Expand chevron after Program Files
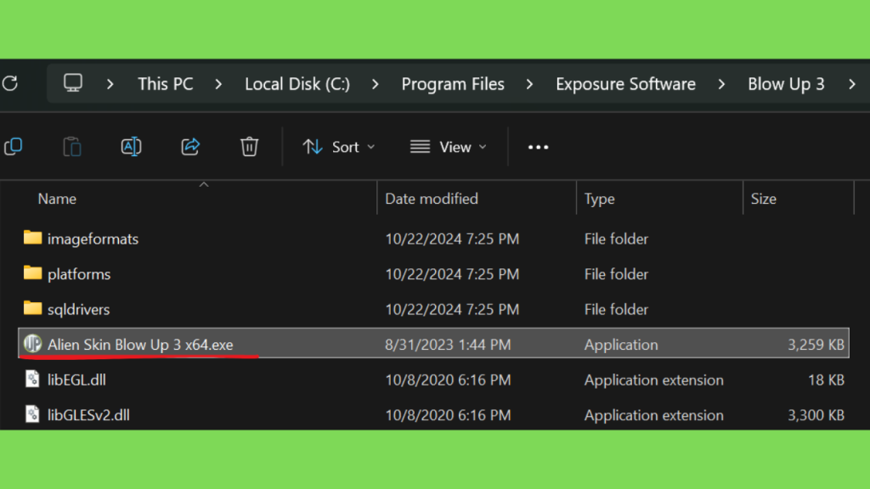The image size is (870, 489). point(530,84)
